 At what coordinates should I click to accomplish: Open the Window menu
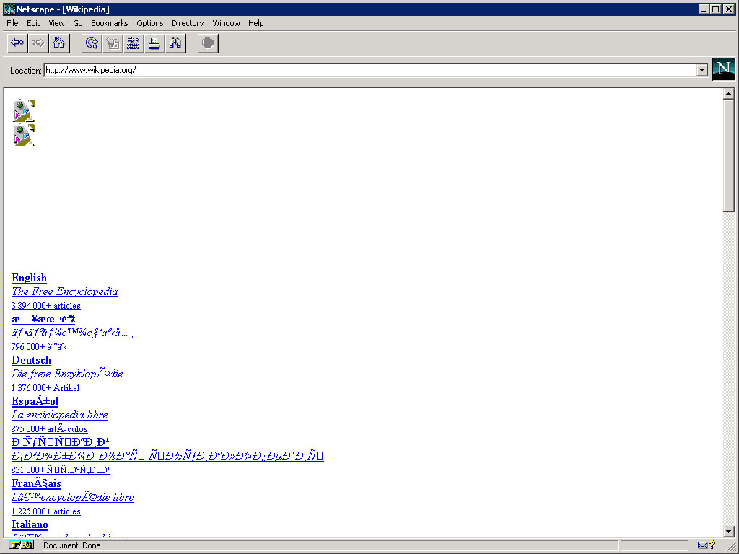(226, 23)
